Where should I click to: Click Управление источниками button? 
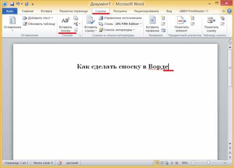pos(120,18)
